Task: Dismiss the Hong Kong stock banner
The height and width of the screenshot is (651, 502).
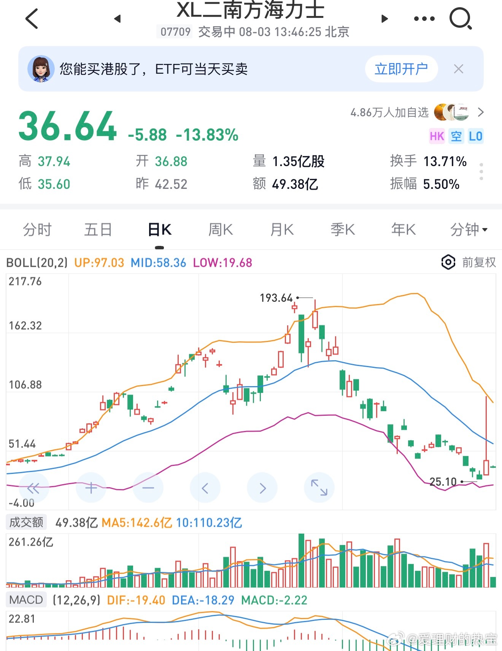Action: [x=459, y=69]
